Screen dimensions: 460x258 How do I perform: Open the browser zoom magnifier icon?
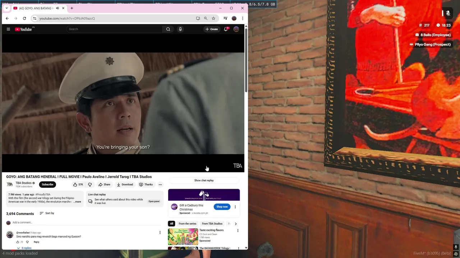coord(206,18)
